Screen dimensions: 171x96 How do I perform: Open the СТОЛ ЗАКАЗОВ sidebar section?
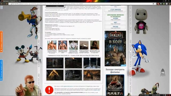coord(115,10)
